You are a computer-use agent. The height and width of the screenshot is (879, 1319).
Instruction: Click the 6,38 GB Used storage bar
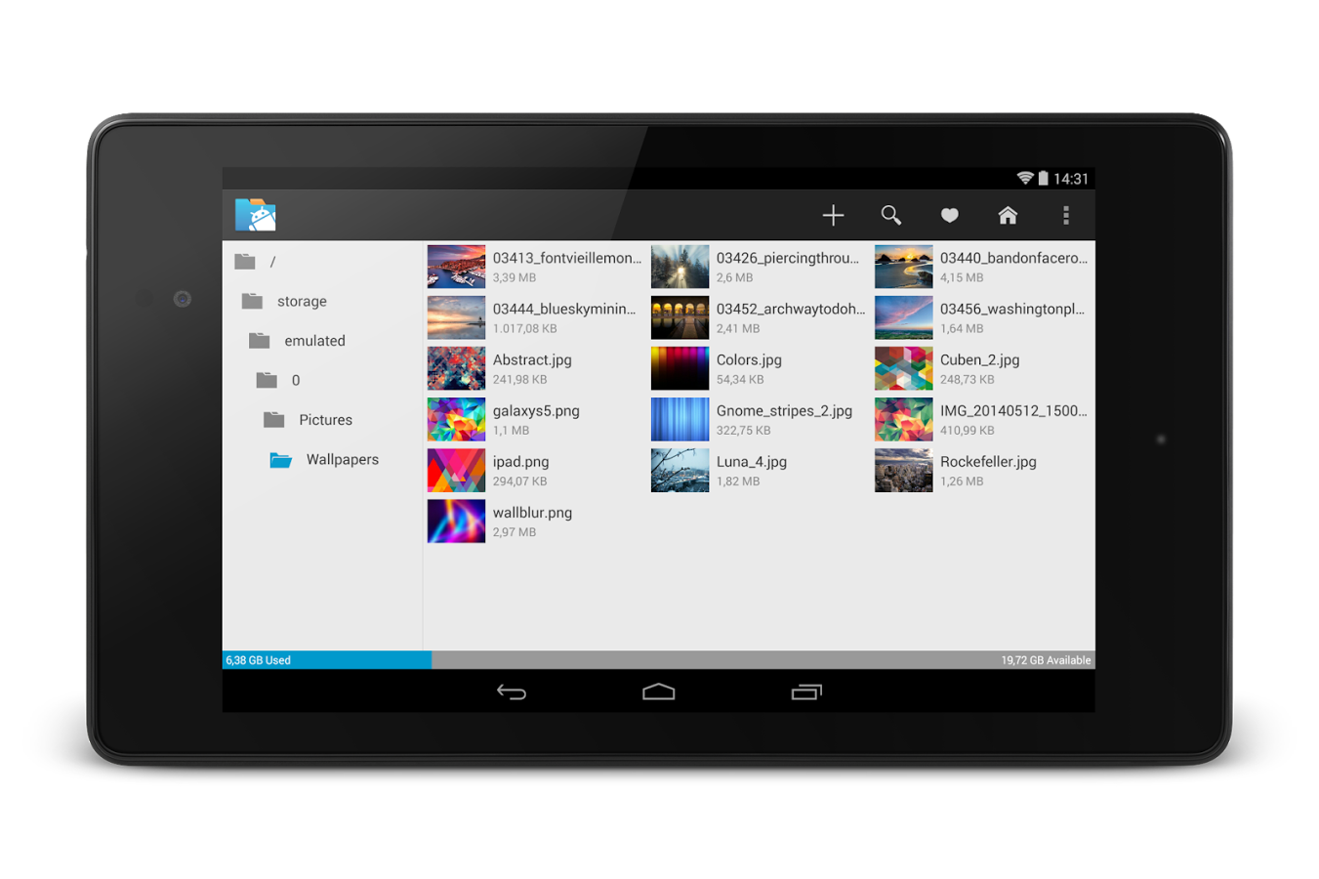(327, 660)
